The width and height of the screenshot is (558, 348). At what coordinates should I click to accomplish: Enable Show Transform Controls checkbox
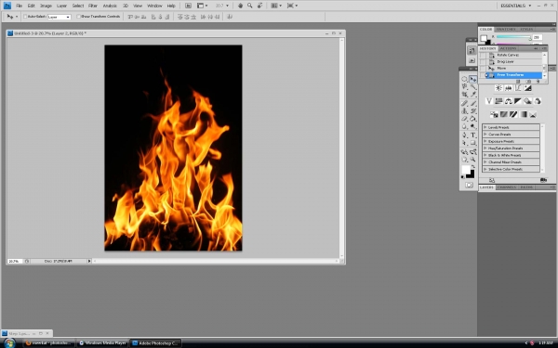tap(79, 17)
